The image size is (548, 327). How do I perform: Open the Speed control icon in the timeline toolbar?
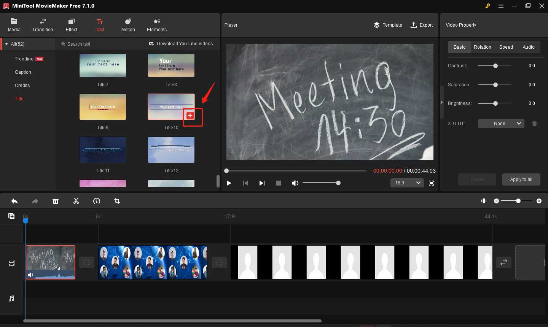click(x=97, y=201)
